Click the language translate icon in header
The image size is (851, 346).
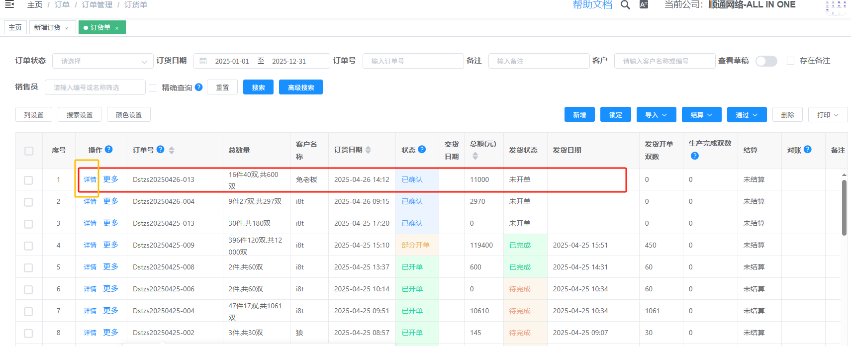click(x=644, y=5)
